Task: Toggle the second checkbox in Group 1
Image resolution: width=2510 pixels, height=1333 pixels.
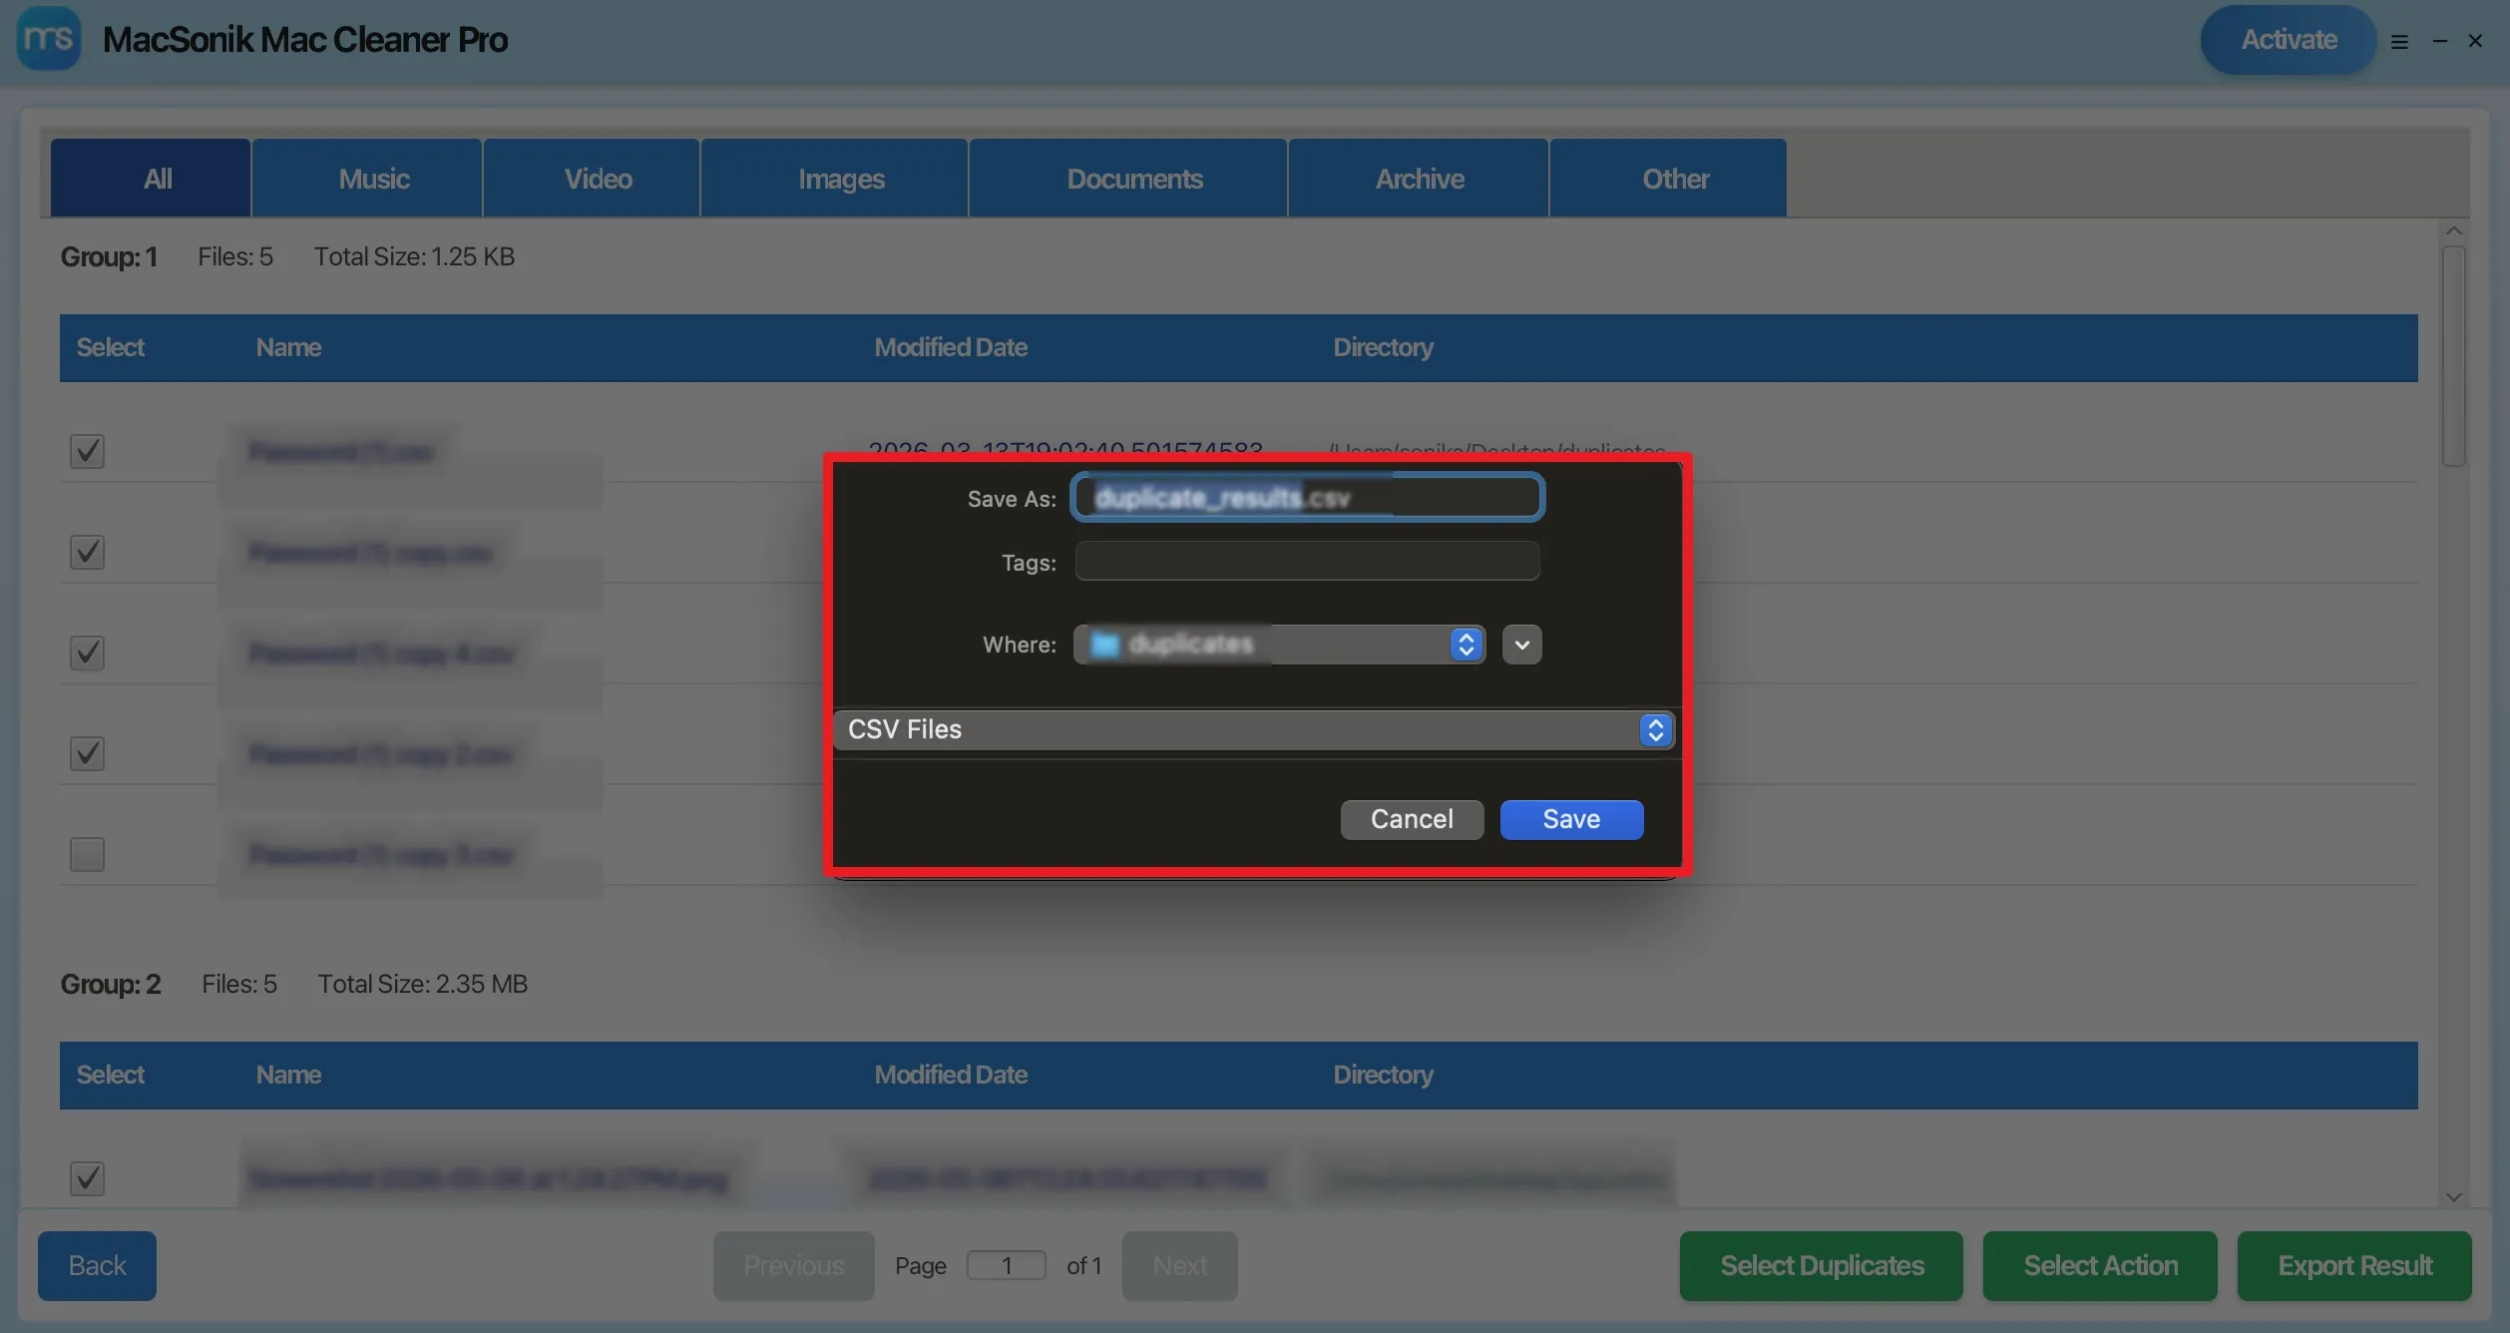Action: click(87, 552)
